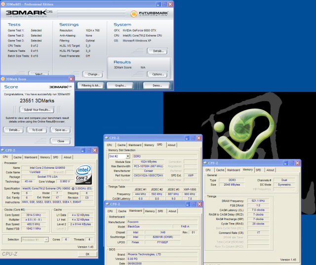Open the Slot #2 dropdown in SPD window
Image resolution: width=316 pixels, height=265 pixels.
pos(128,156)
